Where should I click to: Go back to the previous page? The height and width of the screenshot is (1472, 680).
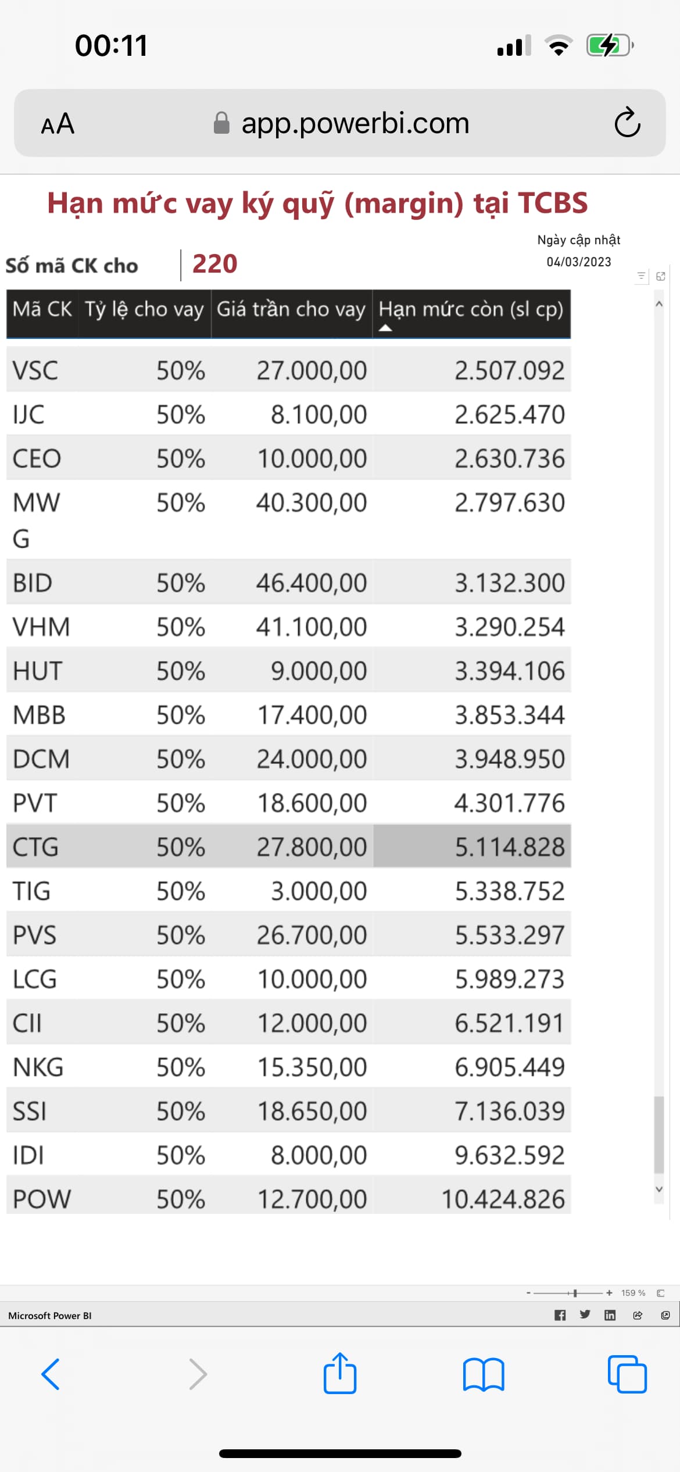[x=51, y=1374]
